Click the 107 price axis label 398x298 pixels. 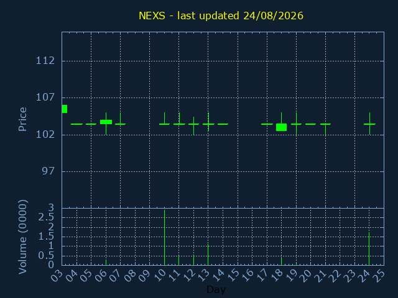click(45, 97)
